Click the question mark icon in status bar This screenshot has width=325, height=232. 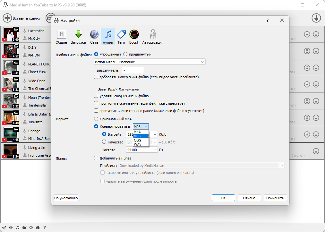(44, 228)
